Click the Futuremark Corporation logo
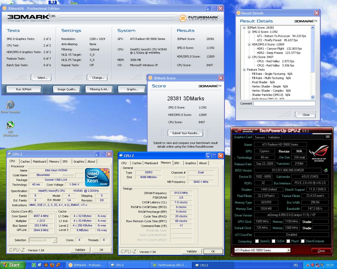The width and height of the screenshot is (337, 269). (199, 18)
